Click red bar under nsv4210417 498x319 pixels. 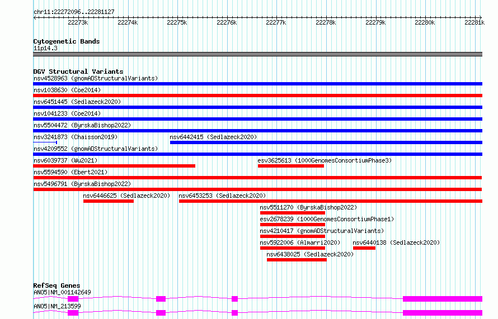pos(293,236)
